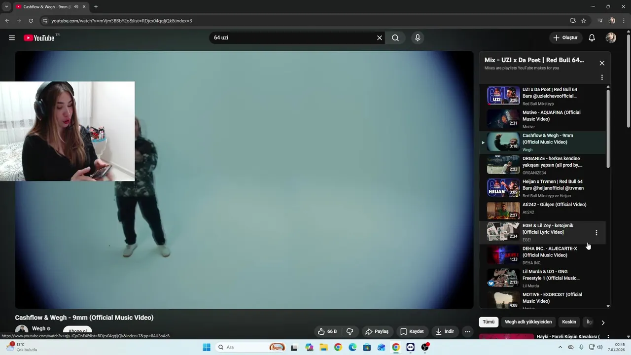Open the notifications bell
631x355 pixels.
tap(592, 38)
